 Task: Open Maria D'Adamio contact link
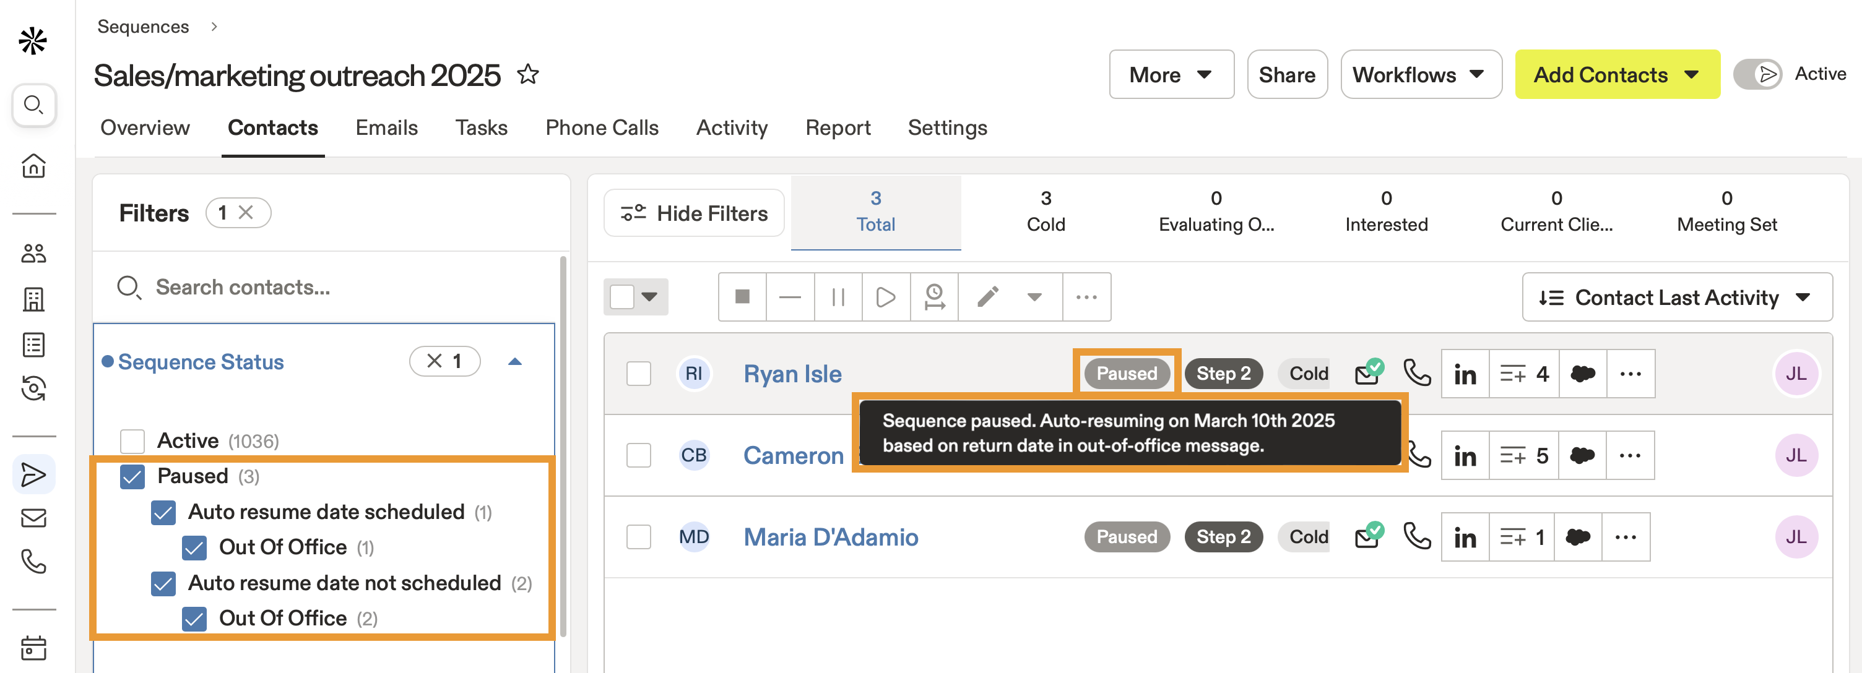(831, 538)
